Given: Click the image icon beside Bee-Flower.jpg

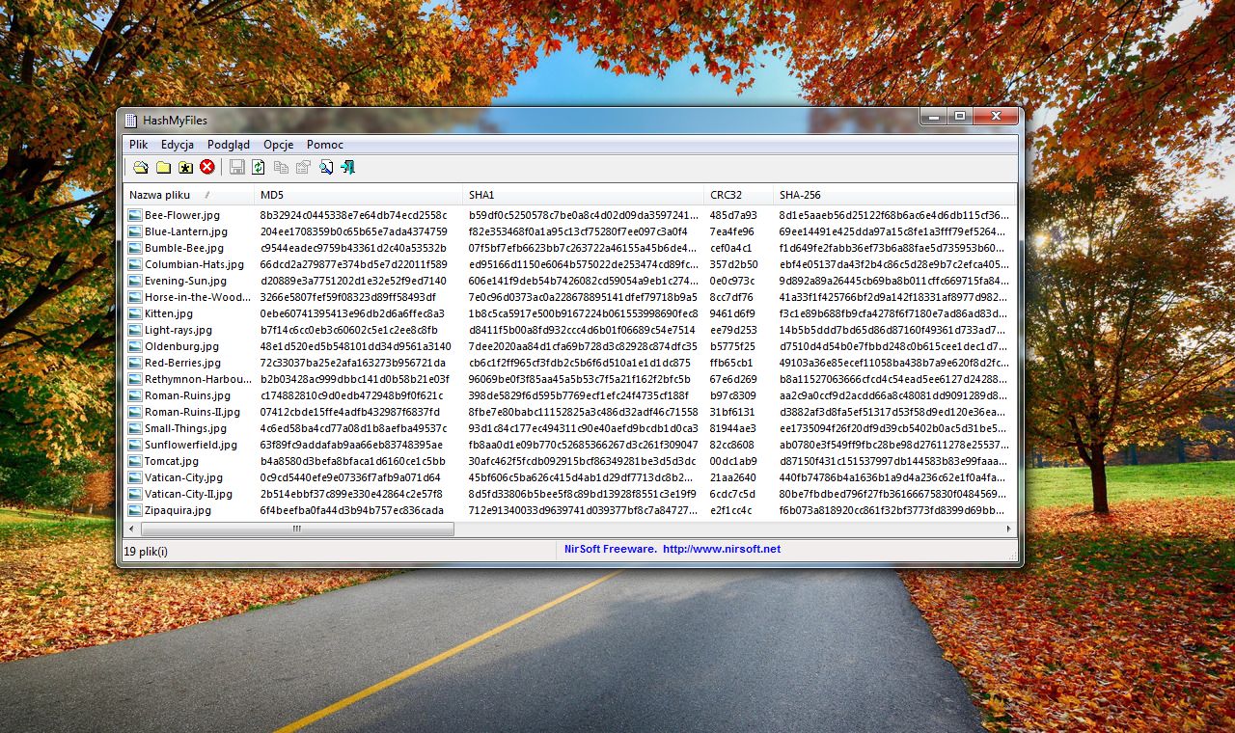Looking at the screenshot, I should pyautogui.click(x=135, y=215).
